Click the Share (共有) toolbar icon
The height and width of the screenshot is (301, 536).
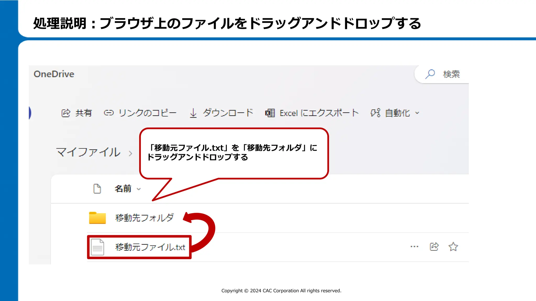[66, 113]
